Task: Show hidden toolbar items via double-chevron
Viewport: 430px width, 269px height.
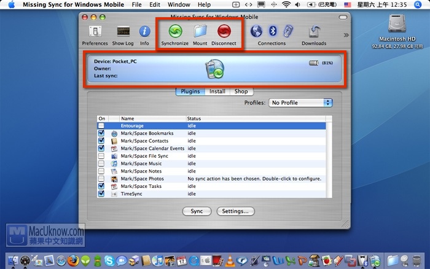Action: [x=346, y=35]
